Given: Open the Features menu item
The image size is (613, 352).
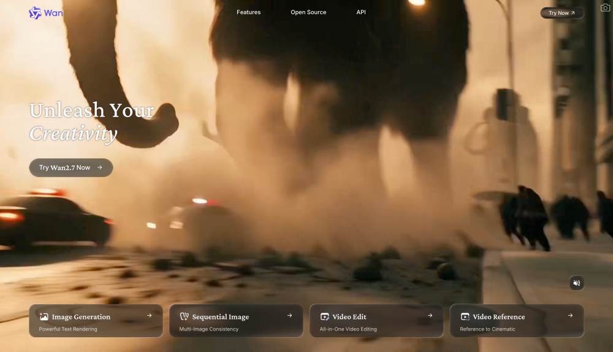Looking at the screenshot, I should coord(248,12).
